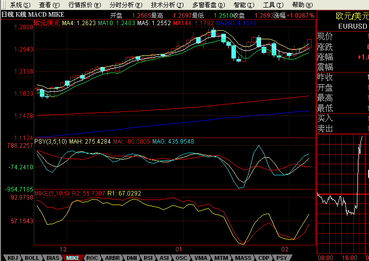Switch to the ROC indicator tab
Viewport: 369px width, 261px height.
point(92,258)
